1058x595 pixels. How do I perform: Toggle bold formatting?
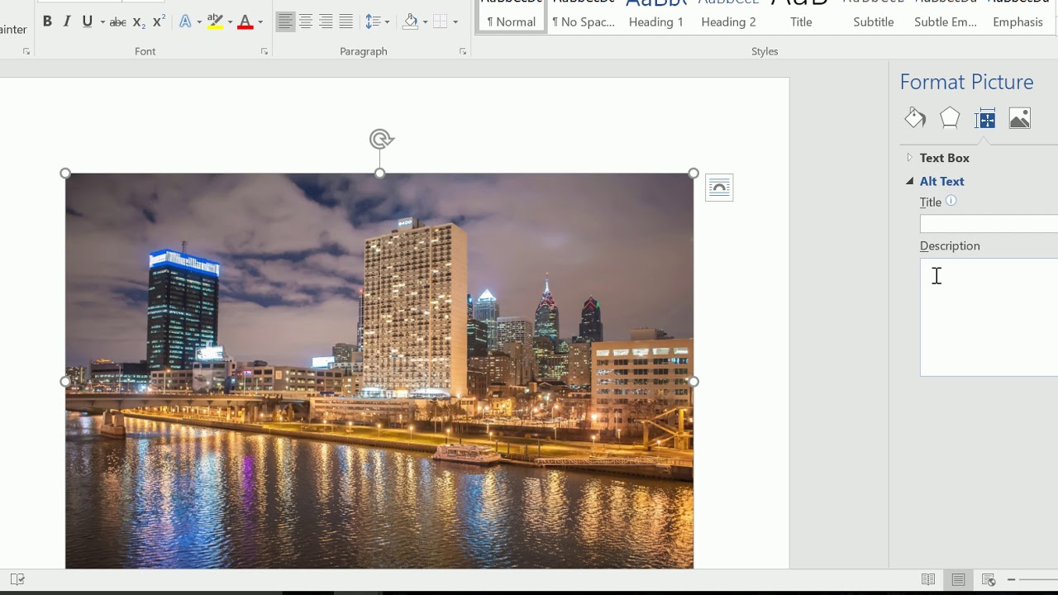click(x=47, y=22)
